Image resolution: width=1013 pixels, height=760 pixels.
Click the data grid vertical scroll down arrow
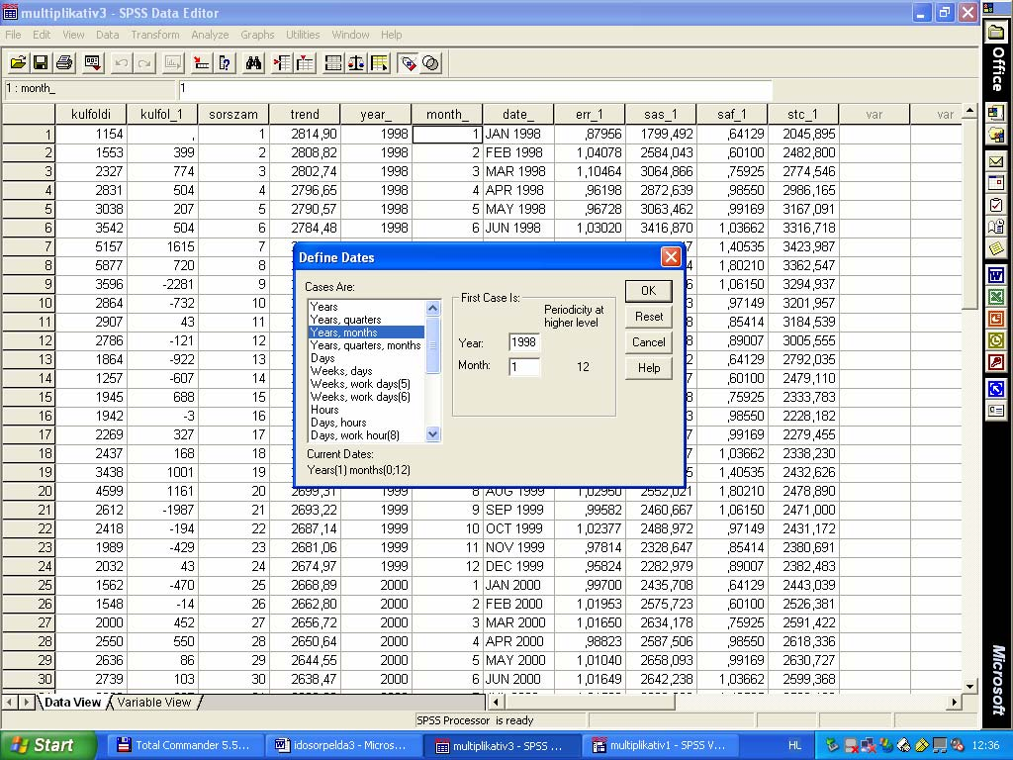tap(969, 686)
